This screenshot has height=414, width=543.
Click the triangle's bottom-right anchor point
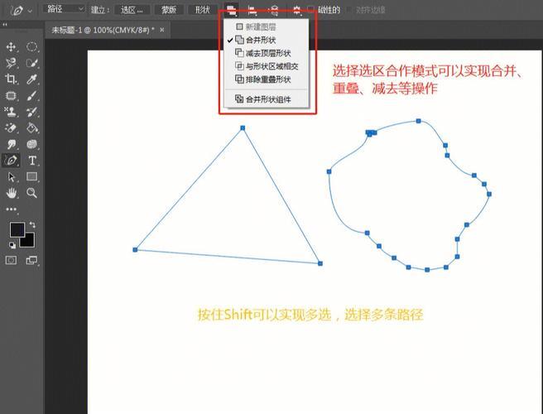point(320,263)
